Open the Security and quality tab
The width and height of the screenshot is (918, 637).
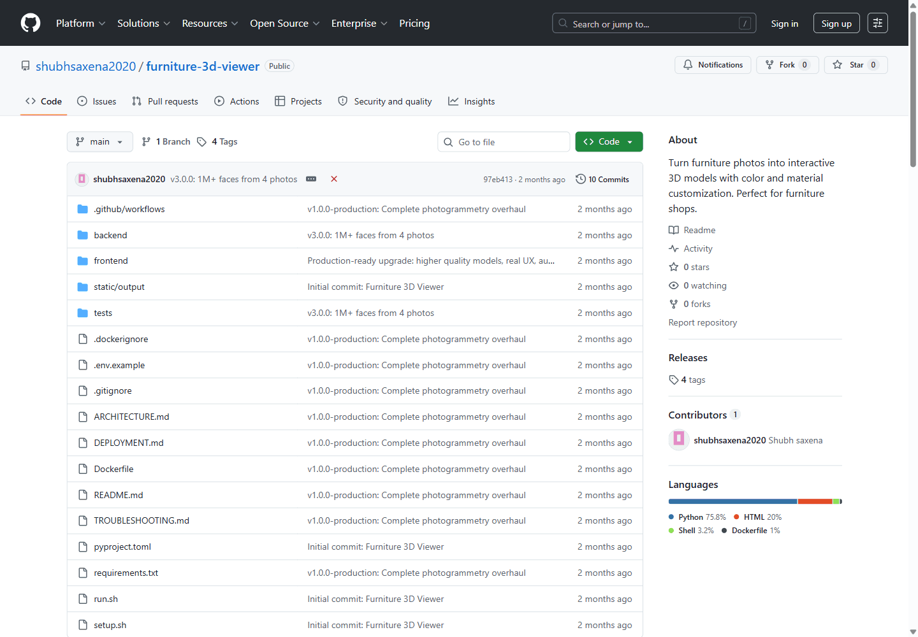(x=385, y=101)
